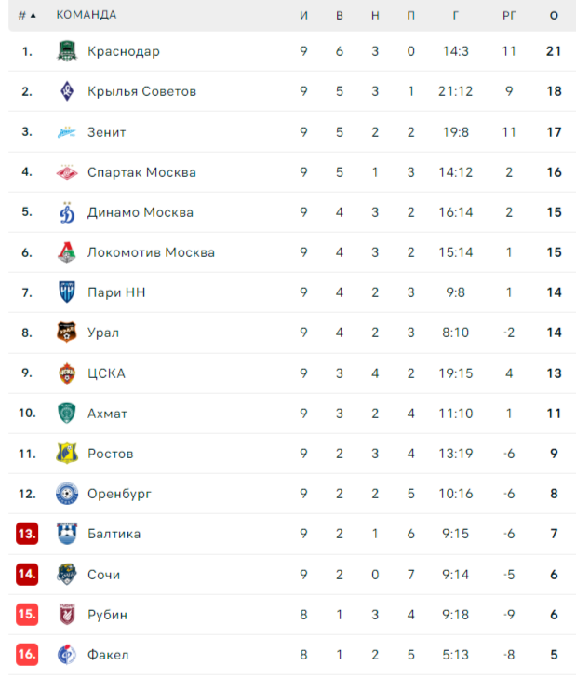The width and height of the screenshot is (576, 679).
Task: Click the Lokomotiv Moscow logo
Action: (67, 252)
